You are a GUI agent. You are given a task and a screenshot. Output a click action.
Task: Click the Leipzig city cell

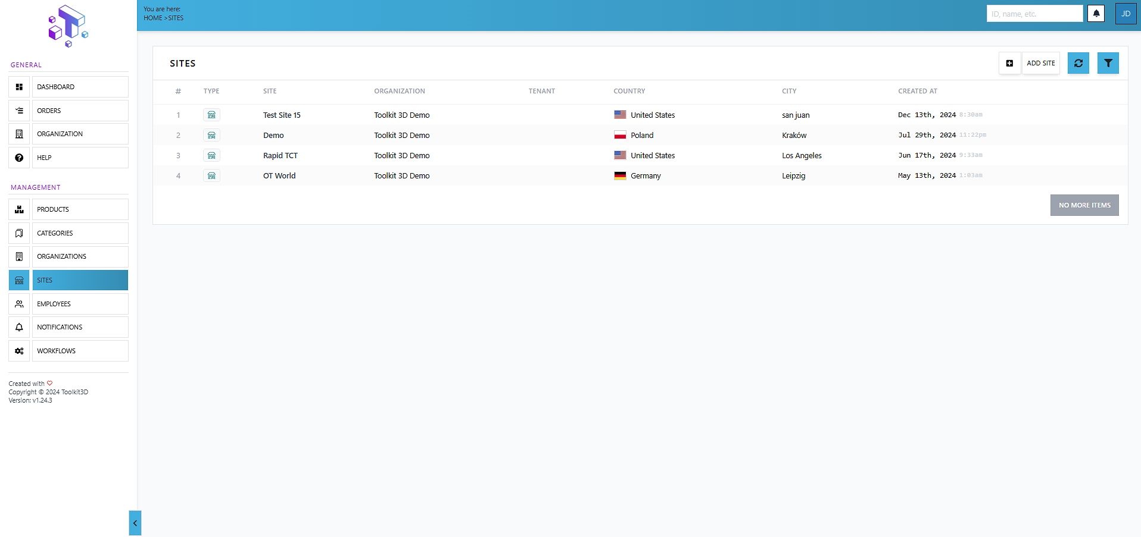[x=793, y=175]
